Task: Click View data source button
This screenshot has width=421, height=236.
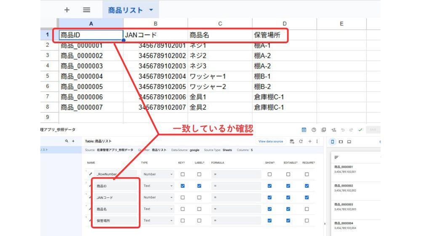Action: click(271, 141)
